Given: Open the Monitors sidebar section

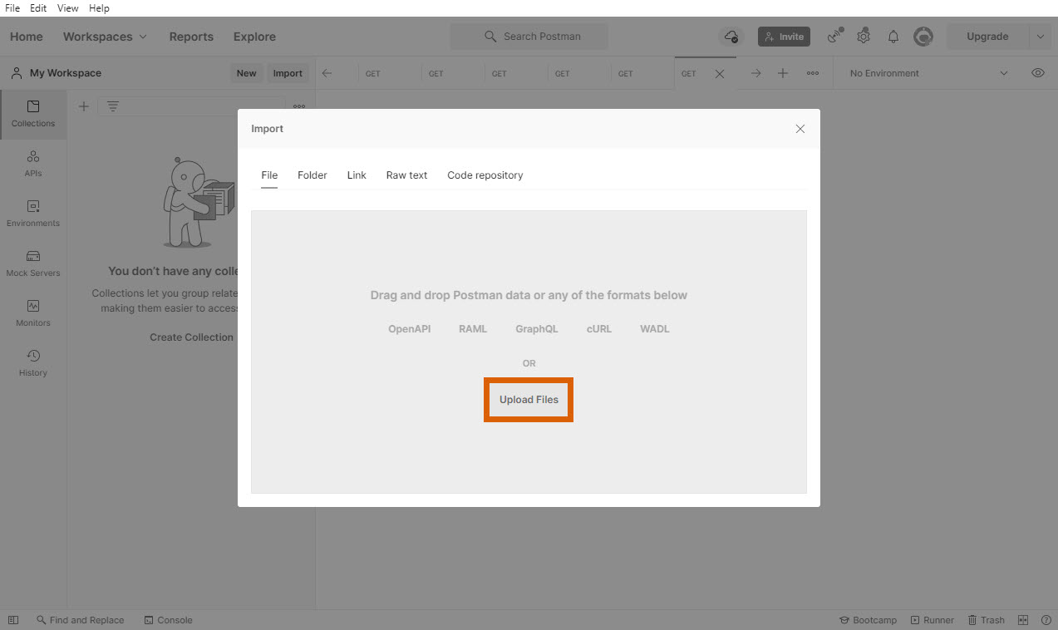Looking at the screenshot, I should click(x=33, y=313).
